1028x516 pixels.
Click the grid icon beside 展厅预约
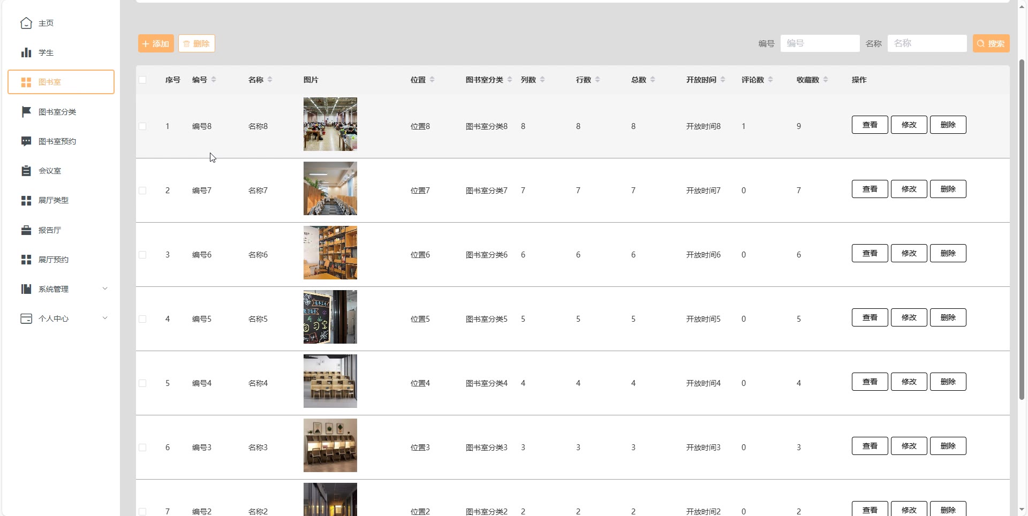pos(26,260)
